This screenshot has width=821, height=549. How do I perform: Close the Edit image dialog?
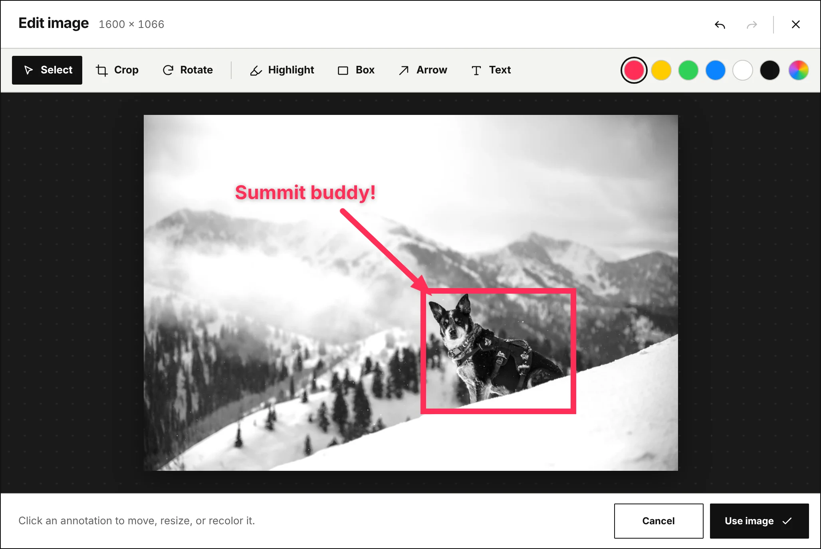(795, 25)
